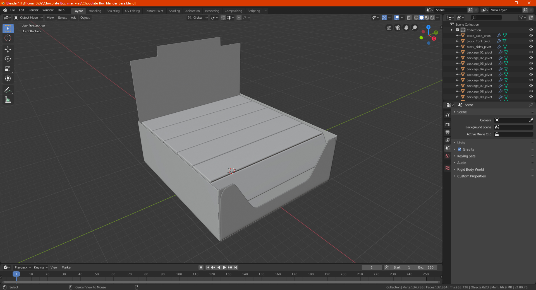The height and width of the screenshot is (290, 536).
Task: Hide block_back_pivot in outliner
Action: tap(531, 36)
